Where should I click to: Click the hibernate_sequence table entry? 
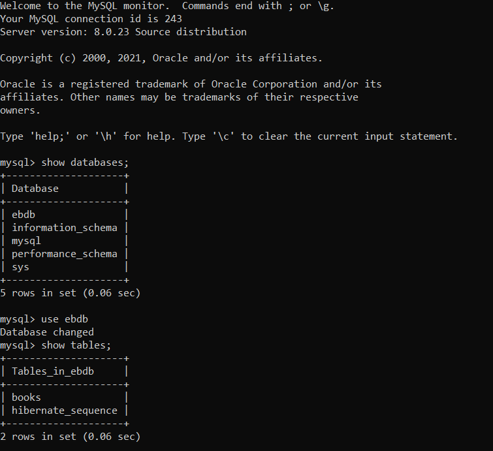tap(65, 411)
